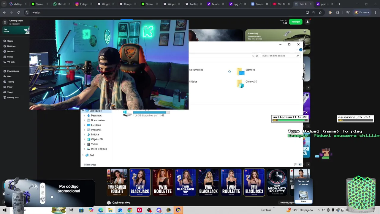
Task: Open File Explorer from the taskbar
Action: pyautogui.click(x=110, y=210)
